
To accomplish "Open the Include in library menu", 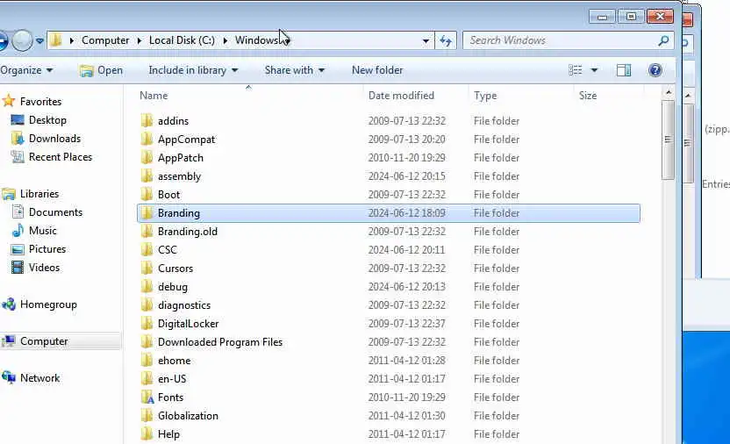I will 193,70.
